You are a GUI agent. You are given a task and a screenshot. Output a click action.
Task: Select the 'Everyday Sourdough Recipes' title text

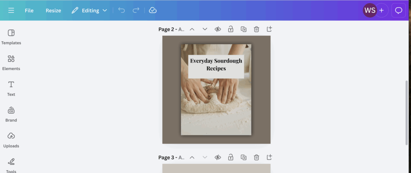(x=216, y=65)
